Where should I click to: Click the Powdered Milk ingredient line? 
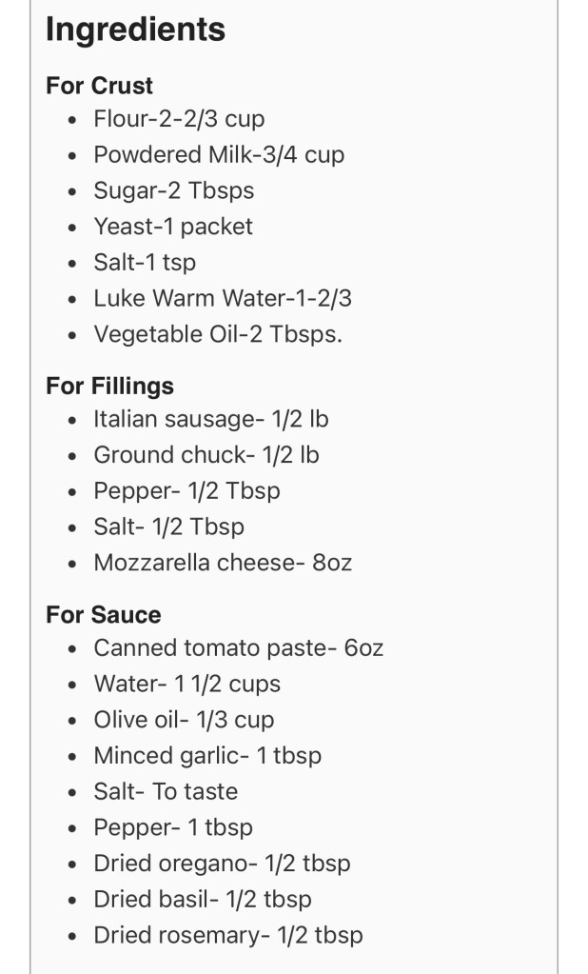point(219,155)
